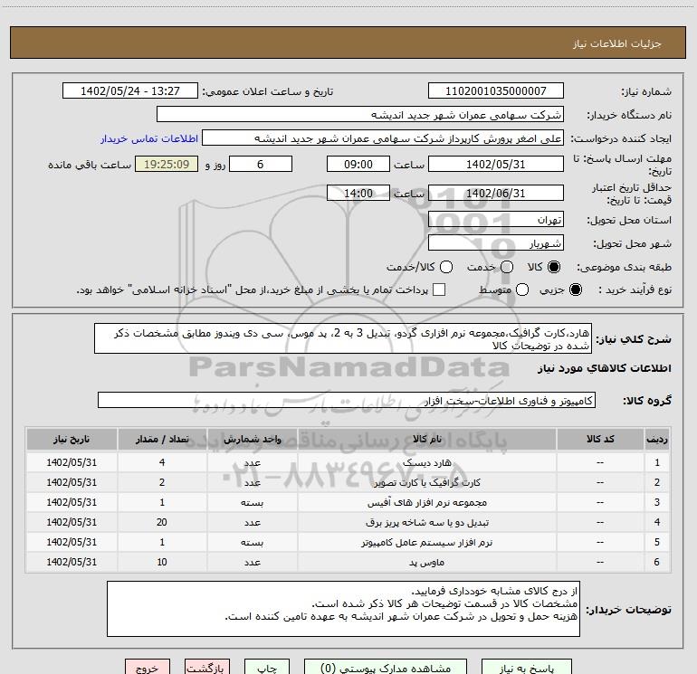Select جزیی purchase process type
The image size is (697, 674).
tap(577, 290)
